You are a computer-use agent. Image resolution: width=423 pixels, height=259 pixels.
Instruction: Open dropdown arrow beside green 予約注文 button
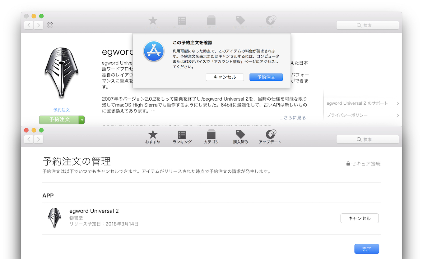point(82,120)
